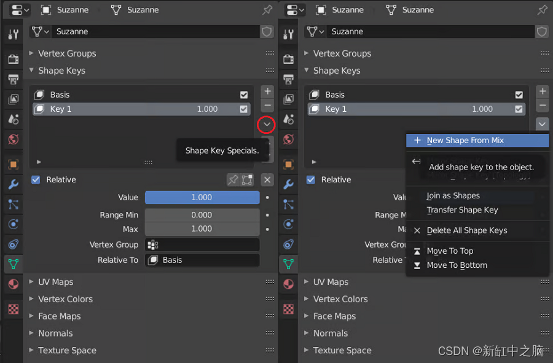Image resolution: width=553 pixels, height=363 pixels.
Task: Open World properties tab in left panel
Action: pos(14,139)
